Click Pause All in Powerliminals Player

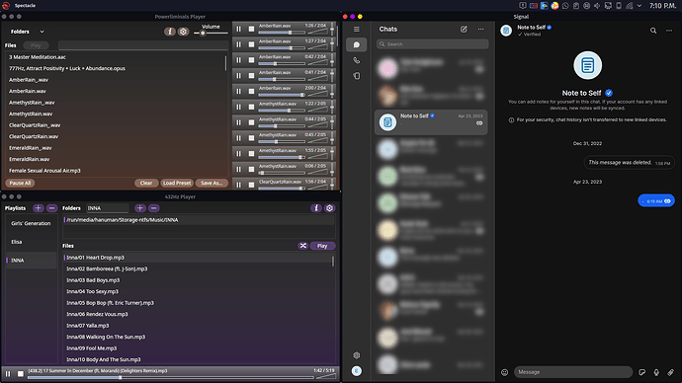(21, 183)
